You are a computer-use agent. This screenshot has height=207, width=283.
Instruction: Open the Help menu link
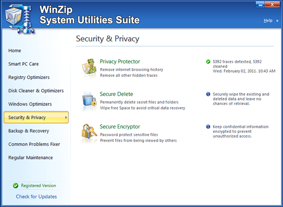tap(268, 21)
